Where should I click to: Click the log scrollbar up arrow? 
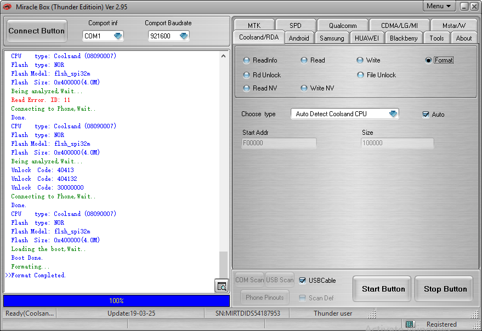click(x=224, y=56)
